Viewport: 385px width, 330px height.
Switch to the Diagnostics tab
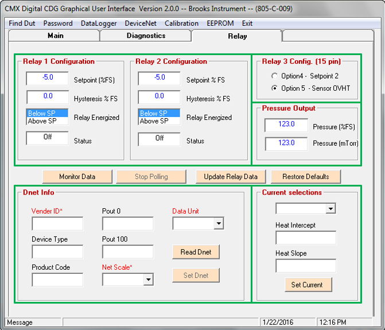[146, 36]
